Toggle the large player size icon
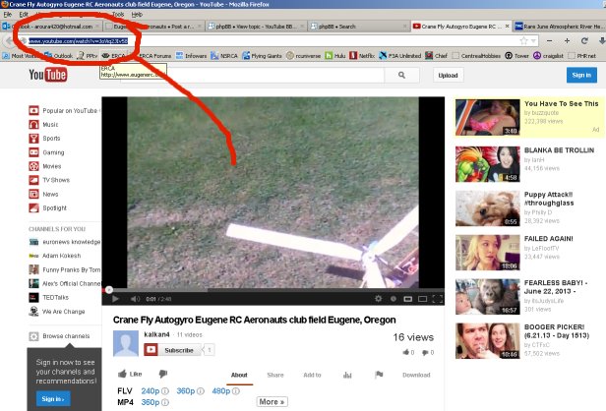Image resolution: width=606 pixels, height=411 pixels. tap(422, 299)
